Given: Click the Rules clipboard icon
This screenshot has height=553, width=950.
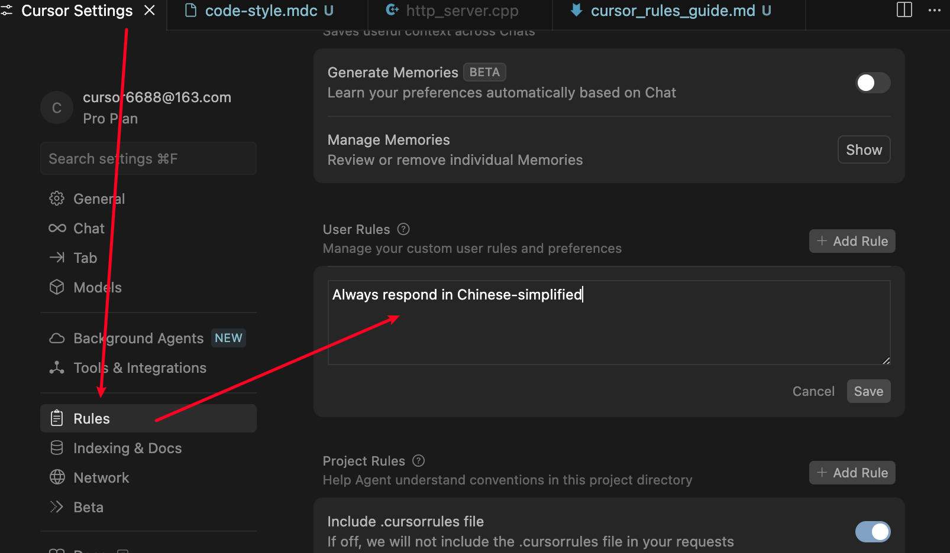Looking at the screenshot, I should click(57, 418).
